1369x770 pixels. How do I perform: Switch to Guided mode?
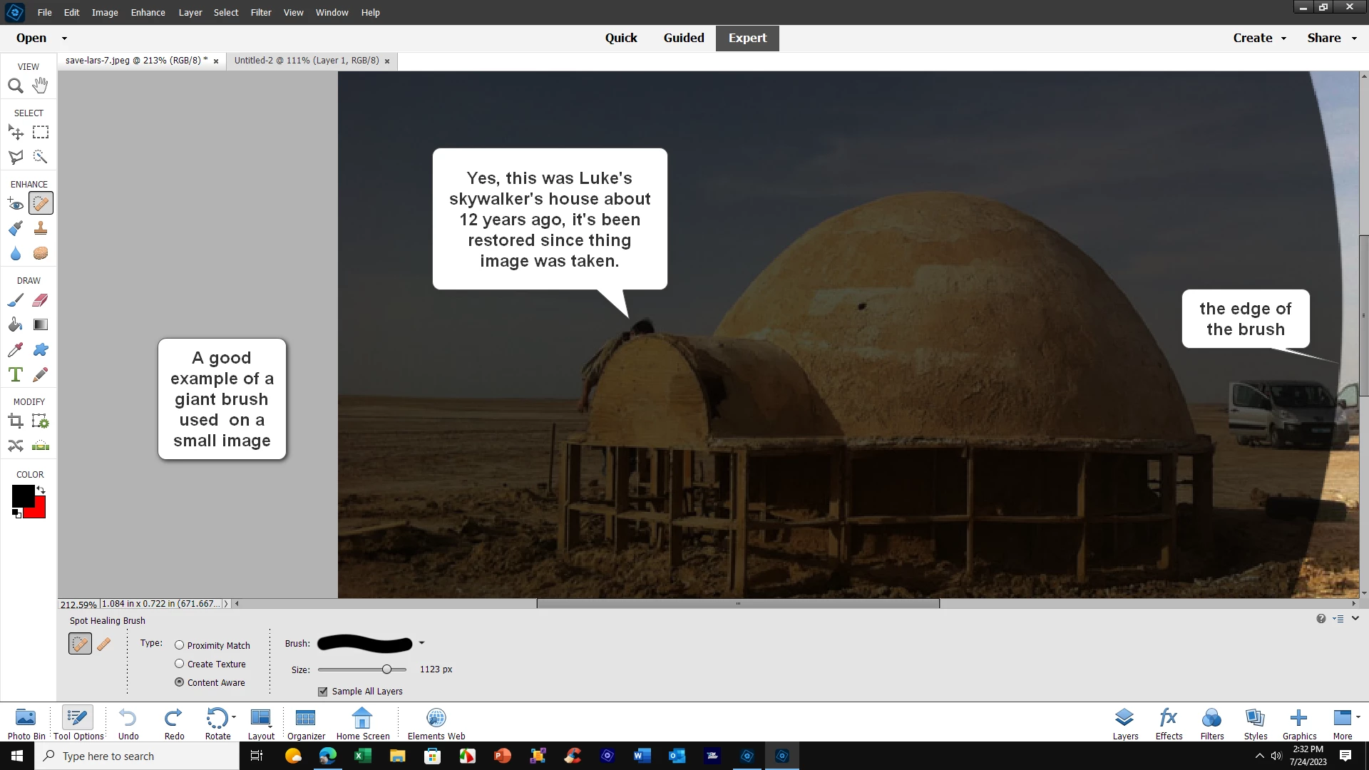coord(683,38)
